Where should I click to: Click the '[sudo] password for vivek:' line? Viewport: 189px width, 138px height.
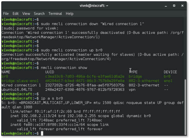[x=30, y=28]
